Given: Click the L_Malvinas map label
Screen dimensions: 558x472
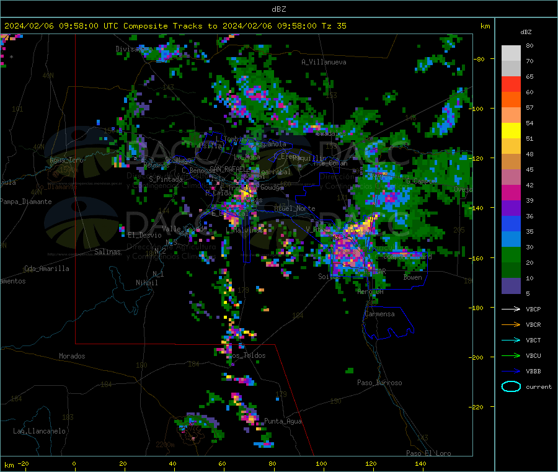Looking at the screenshot, I should (x=244, y=231).
